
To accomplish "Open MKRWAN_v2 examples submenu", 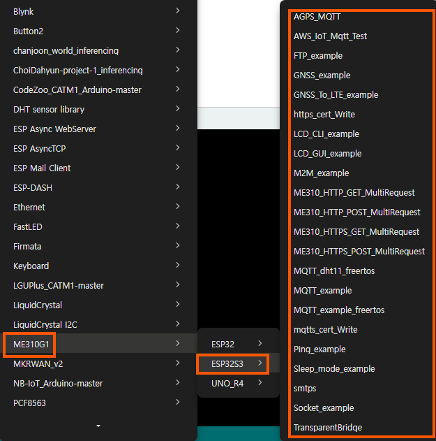I will pyautogui.click(x=98, y=363).
